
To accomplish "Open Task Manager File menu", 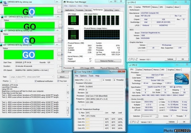I will 66,6.
